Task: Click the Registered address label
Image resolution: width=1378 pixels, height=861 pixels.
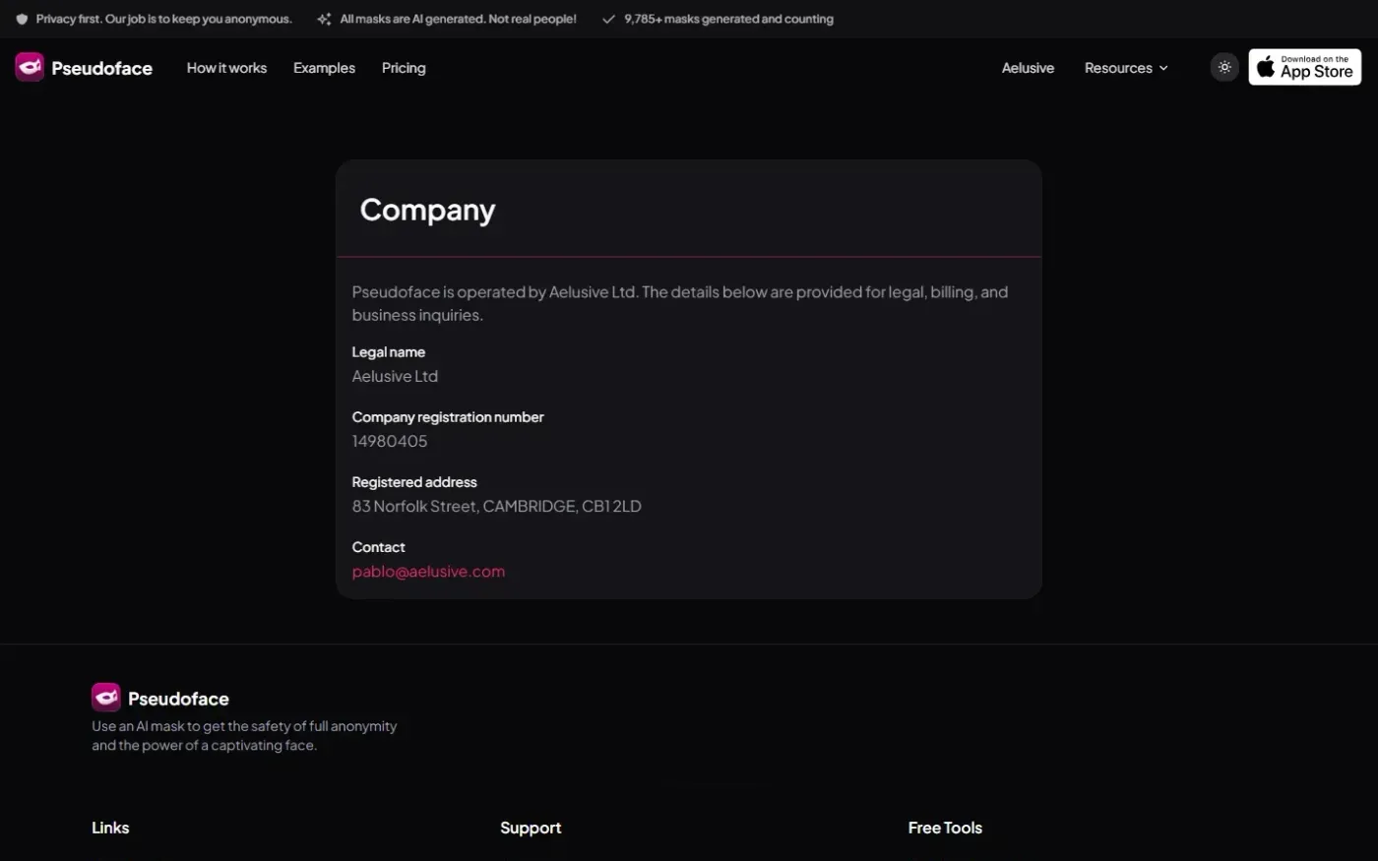Action: 414,482
